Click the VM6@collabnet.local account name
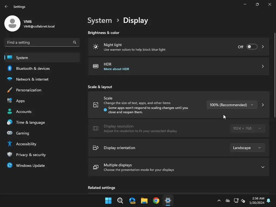The width and height of the screenshot is (276, 207). click(39, 26)
